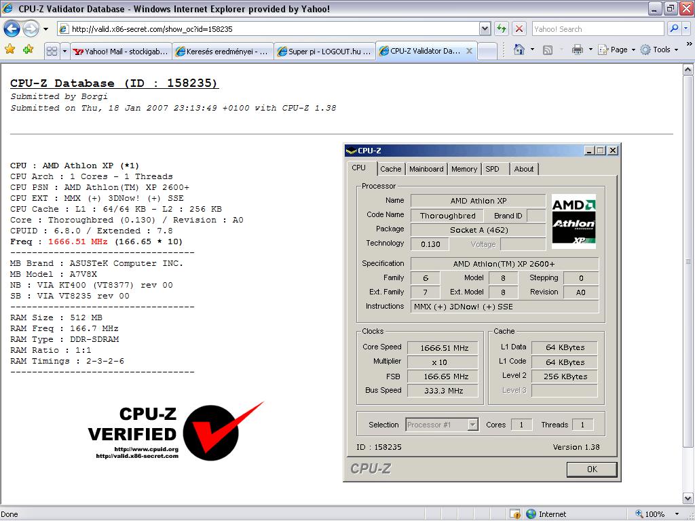The height and width of the screenshot is (521, 695).
Task: Click the 'Done' status bar text
Action: [x=10, y=514]
